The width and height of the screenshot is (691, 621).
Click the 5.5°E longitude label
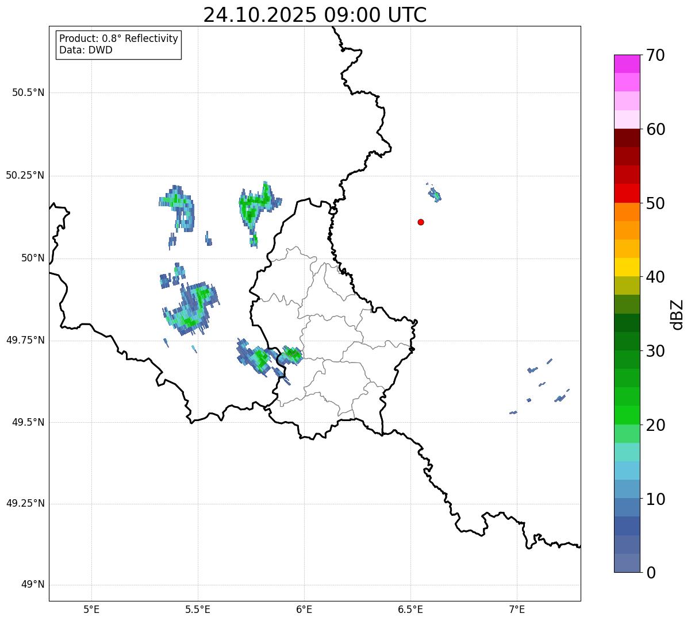198,610
